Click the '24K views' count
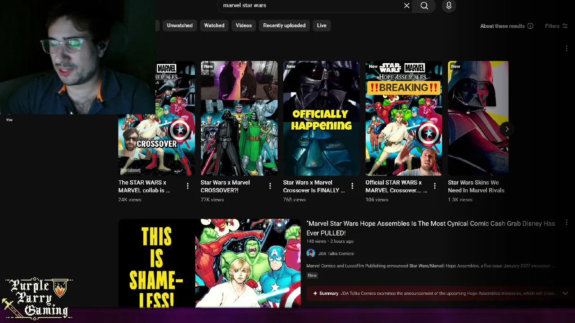Screen dimensions: 575x323 click(130, 200)
